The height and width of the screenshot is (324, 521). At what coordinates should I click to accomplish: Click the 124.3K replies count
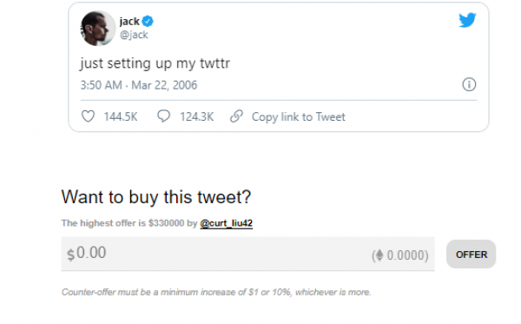pyautogui.click(x=197, y=116)
